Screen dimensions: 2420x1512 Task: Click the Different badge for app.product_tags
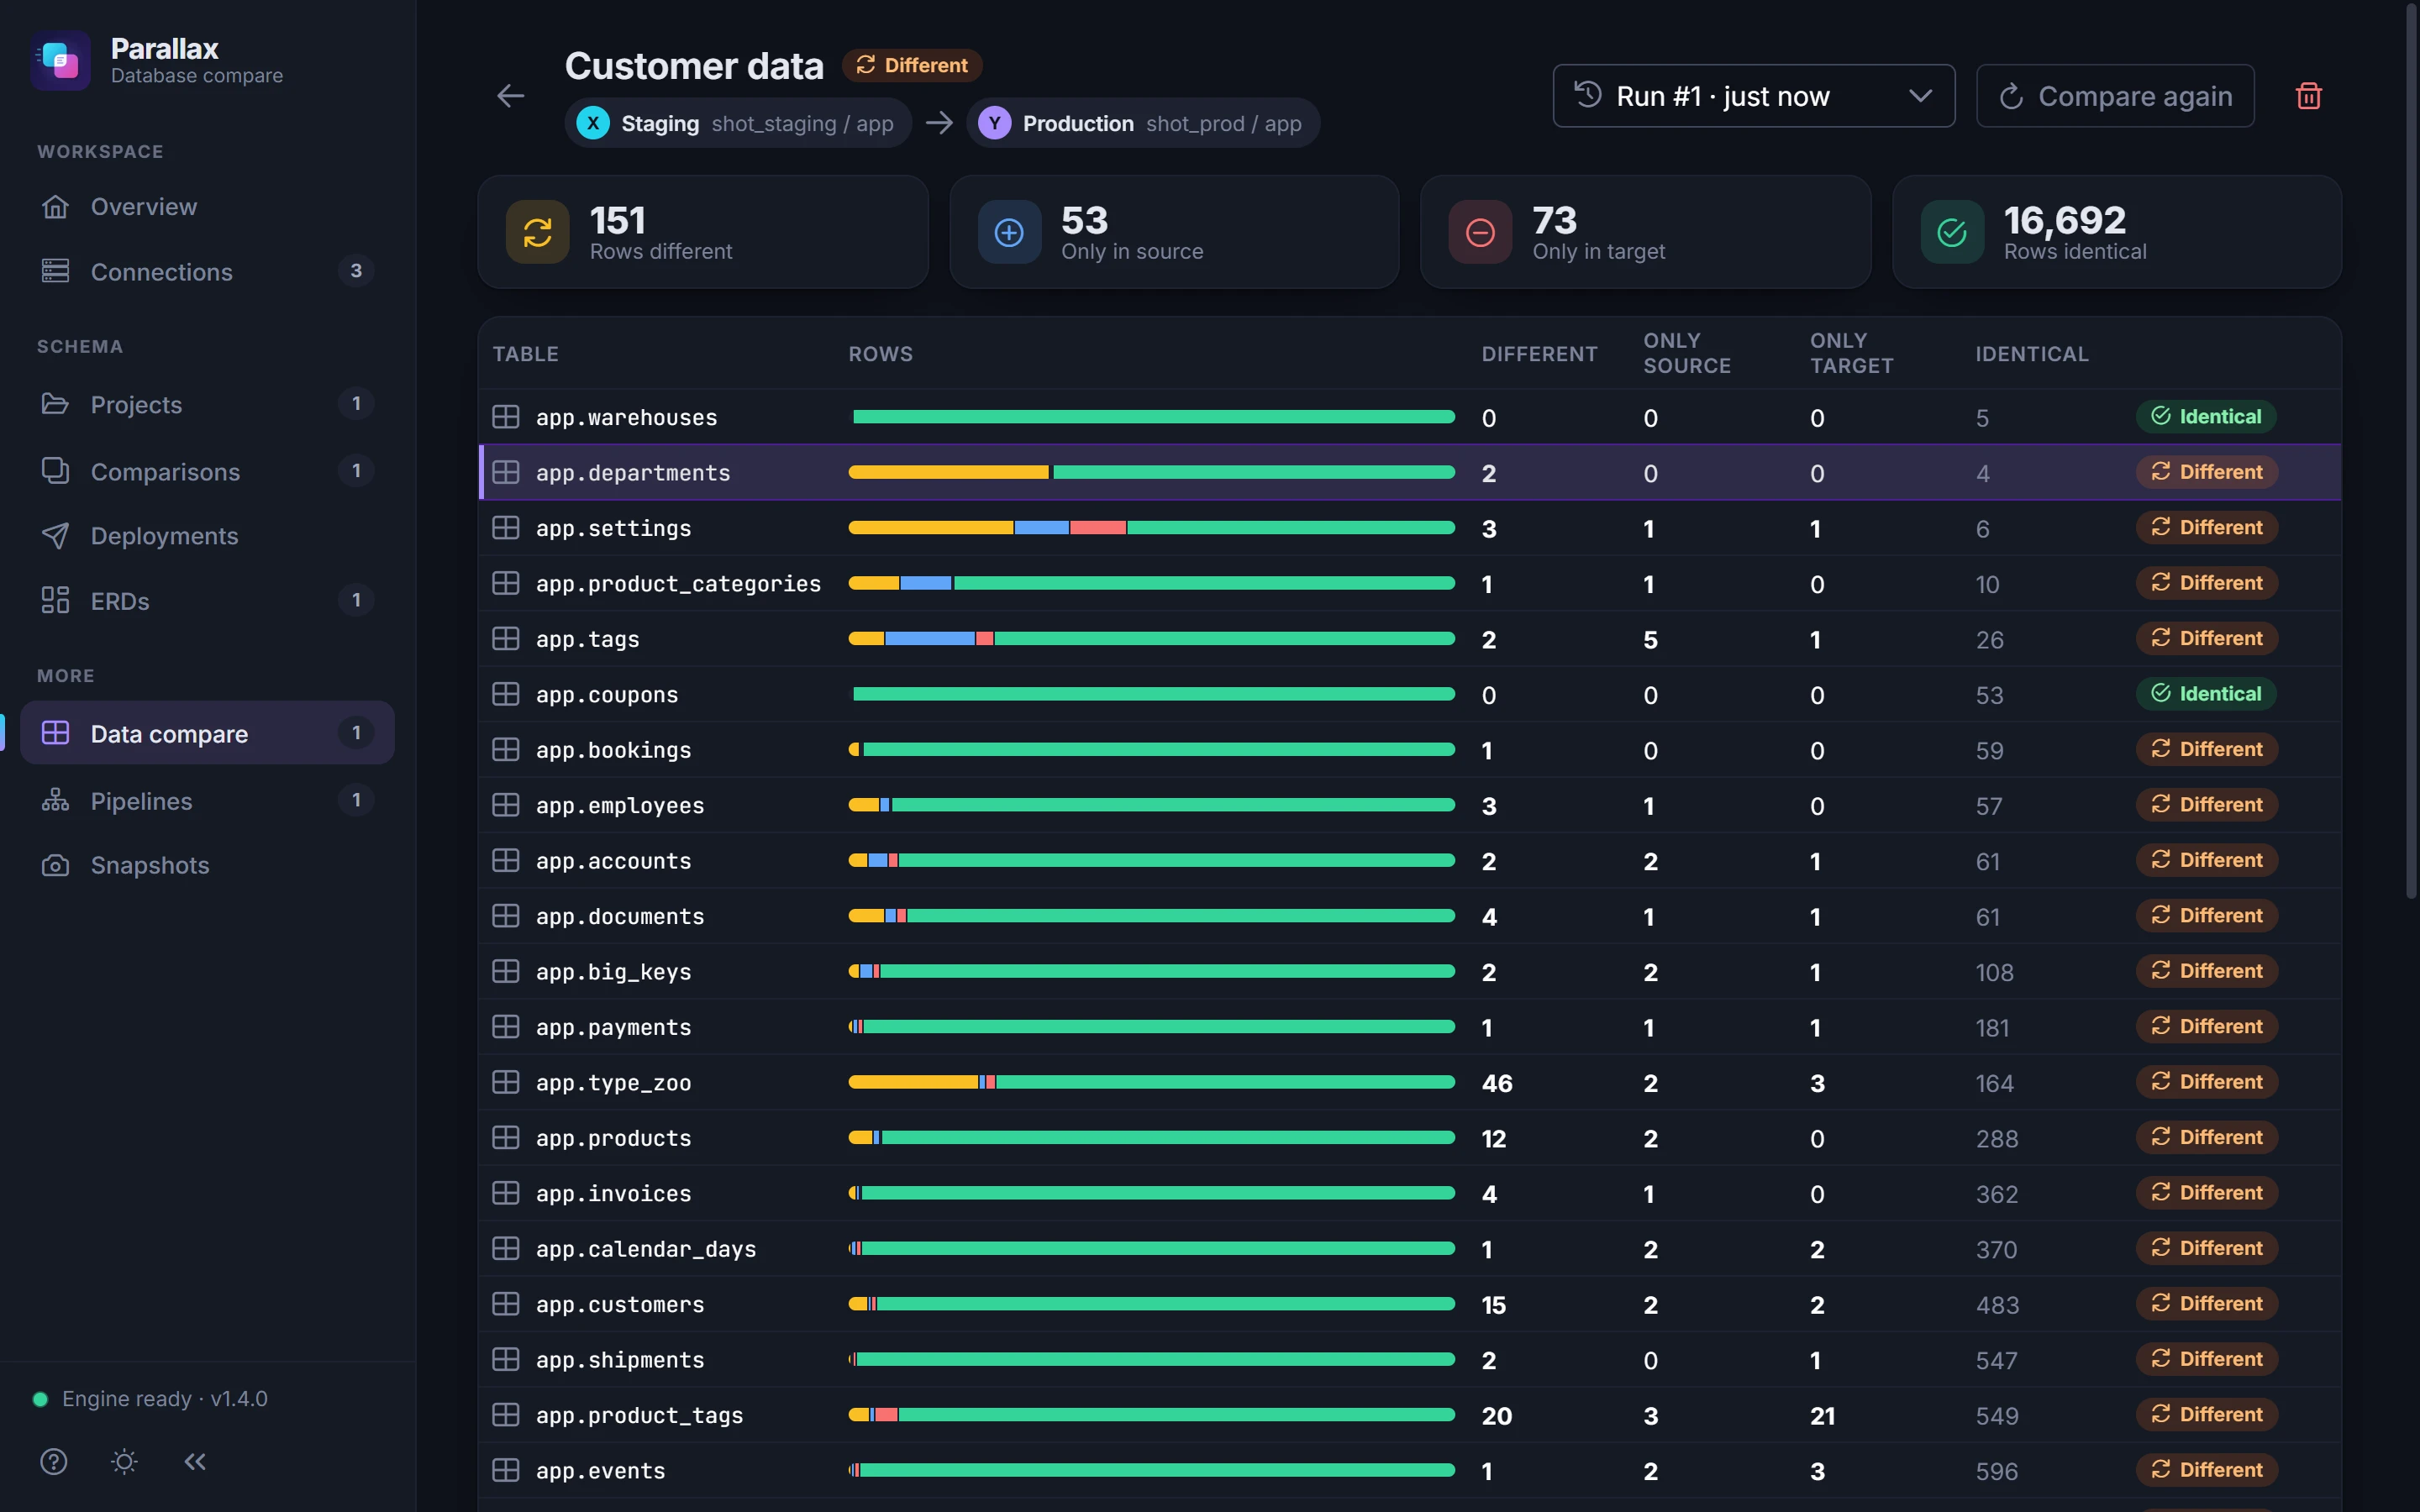pos(2207,1414)
